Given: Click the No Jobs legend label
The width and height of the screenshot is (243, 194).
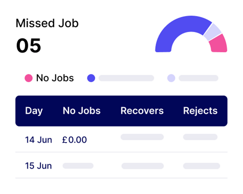Looking at the screenshot, I should tap(55, 78).
